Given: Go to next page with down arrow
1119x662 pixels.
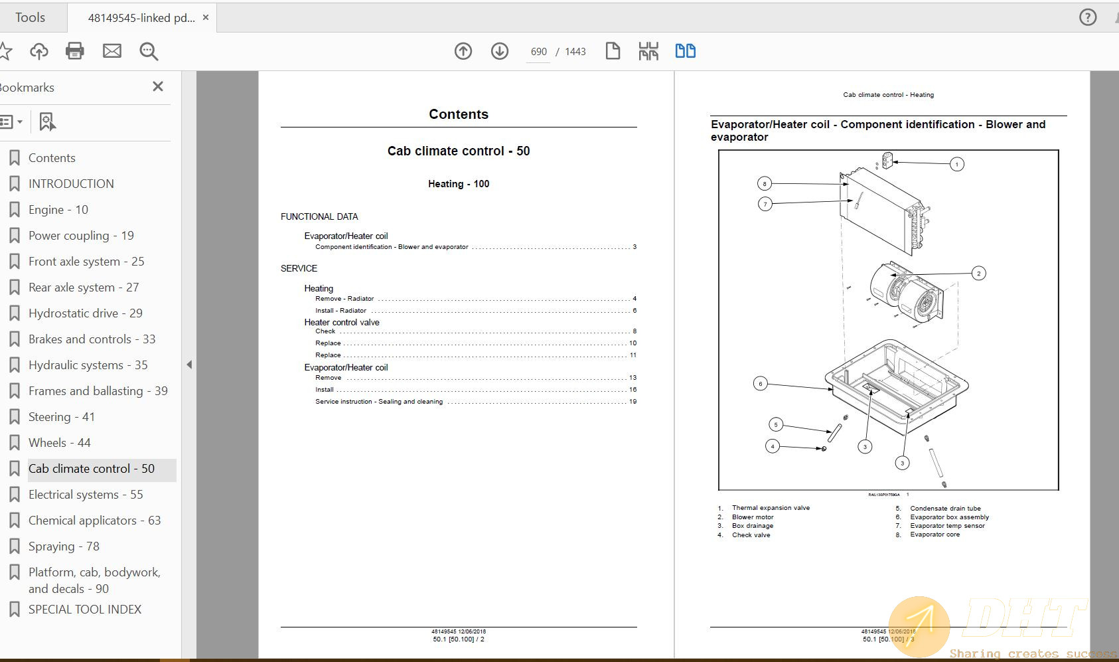Looking at the screenshot, I should 500,51.
